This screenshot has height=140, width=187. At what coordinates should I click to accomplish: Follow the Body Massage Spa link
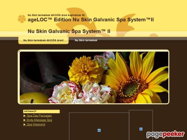(x=39, y=120)
